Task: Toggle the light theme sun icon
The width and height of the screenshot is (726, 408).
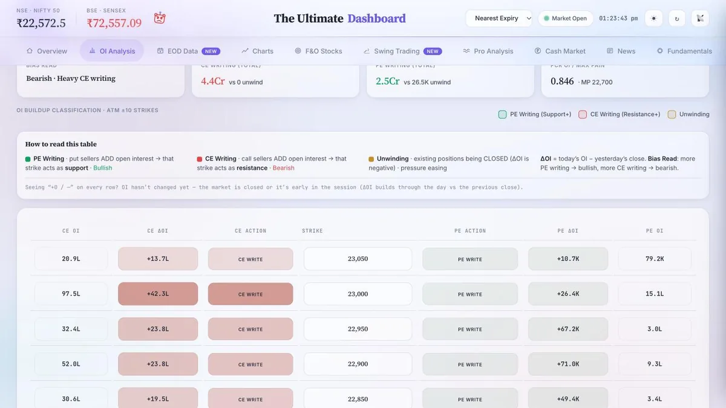Action: tap(653, 18)
